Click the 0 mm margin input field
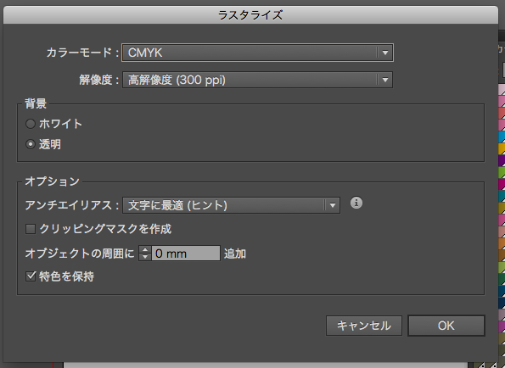The width and height of the screenshot is (505, 368). tap(186, 254)
